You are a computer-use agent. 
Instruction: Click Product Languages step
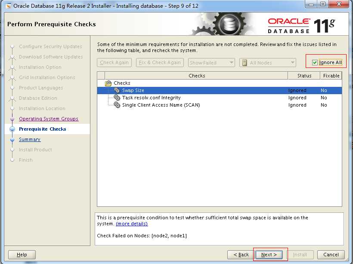coord(41,88)
